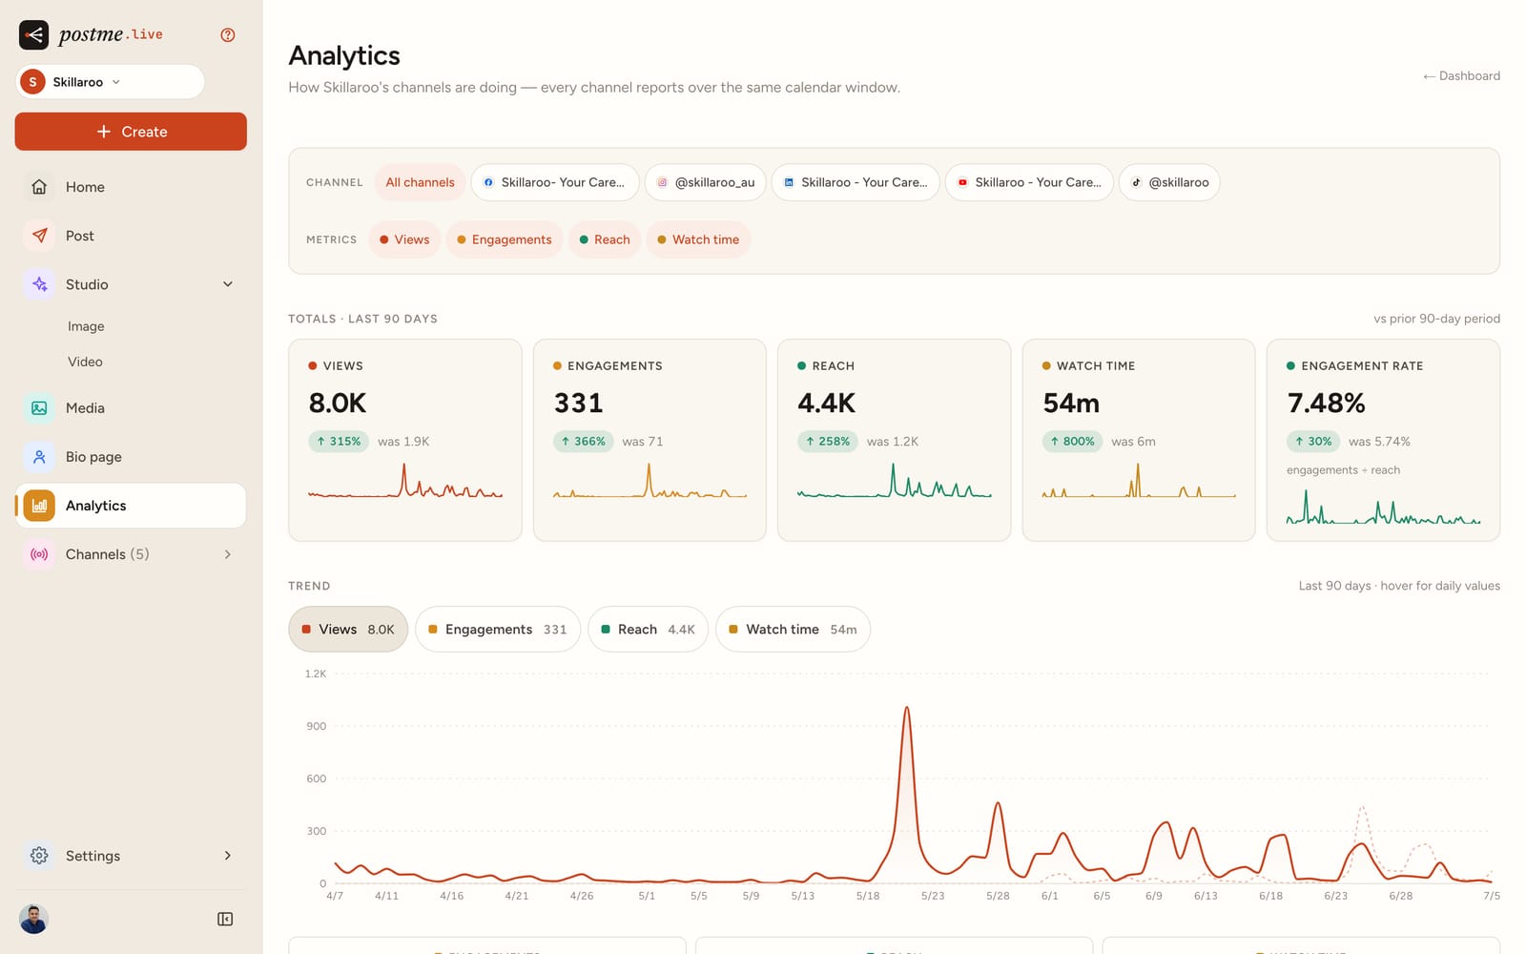Filter by Skillaroo - Your Care YouTube channel
Viewport: 1526px width, 954px height.
point(1029,182)
